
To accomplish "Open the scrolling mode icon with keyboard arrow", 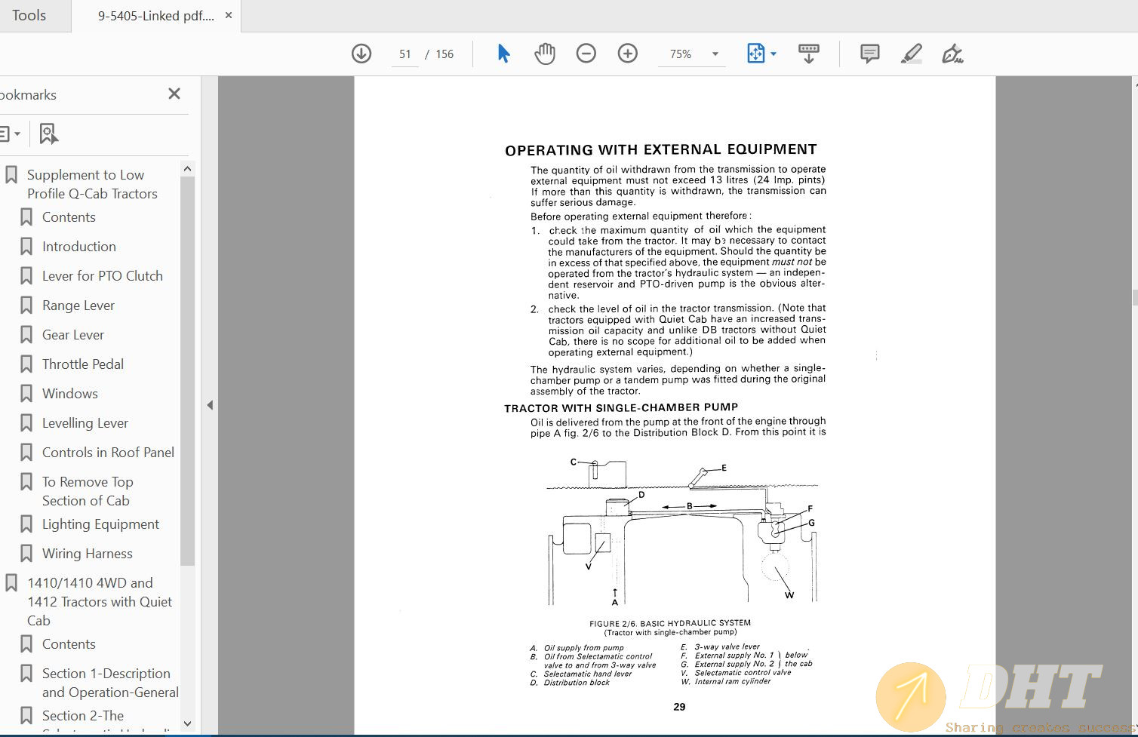I will (808, 54).
